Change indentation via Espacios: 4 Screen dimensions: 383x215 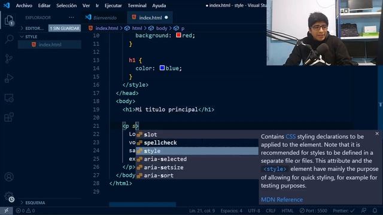click(x=232, y=211)
